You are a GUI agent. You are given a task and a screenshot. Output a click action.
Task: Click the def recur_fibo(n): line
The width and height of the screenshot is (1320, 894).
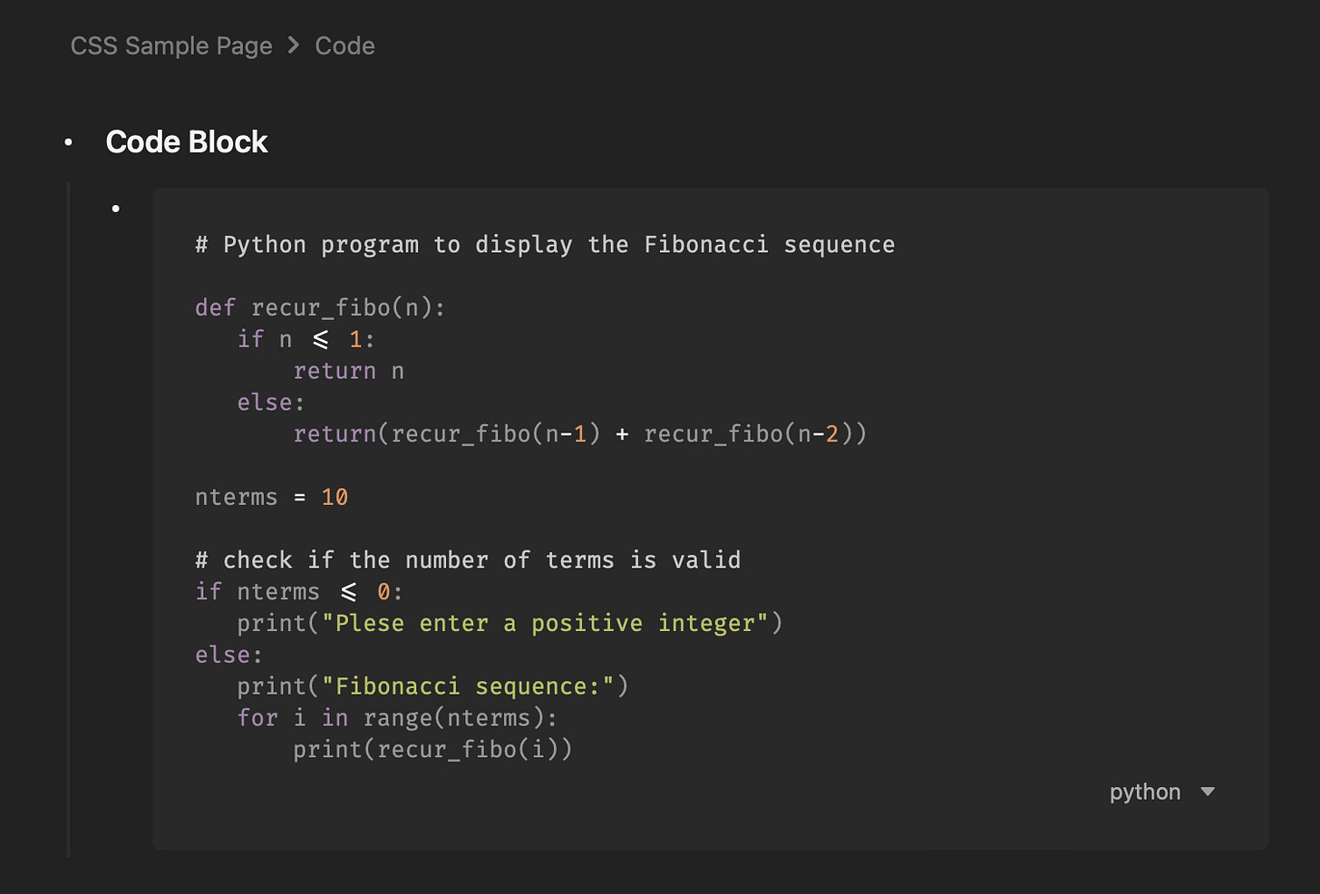pyautogui.click(x=320, y=308)
